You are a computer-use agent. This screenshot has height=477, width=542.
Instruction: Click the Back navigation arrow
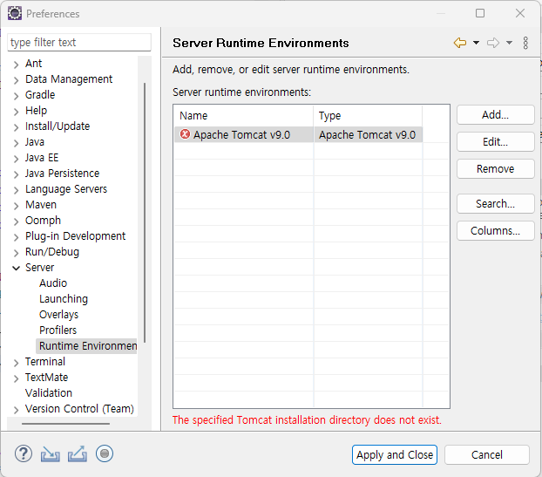pos(460,43)
